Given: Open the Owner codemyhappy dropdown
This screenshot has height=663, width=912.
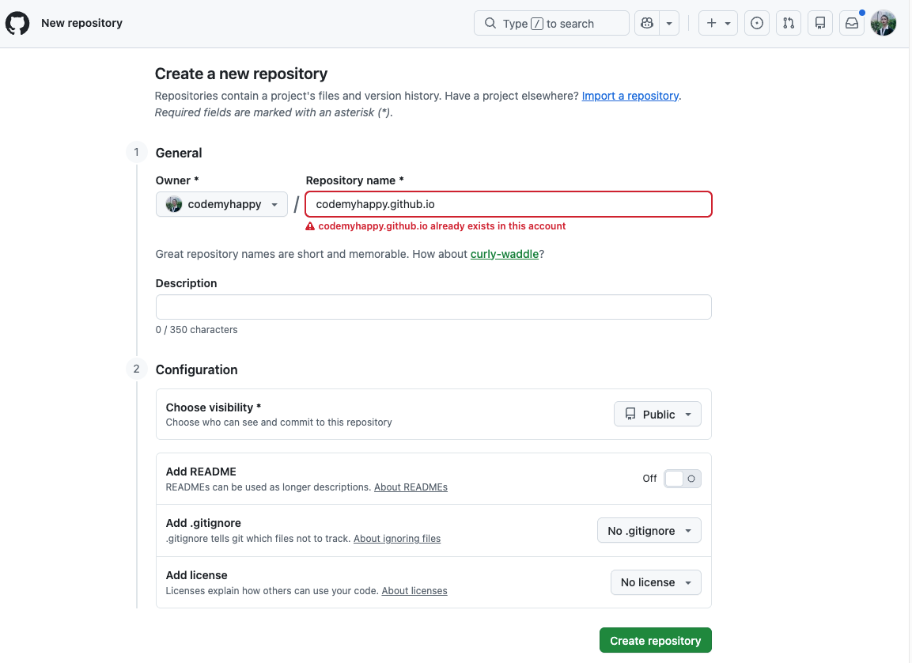Looking at the screenshot, I should point(221,204).
